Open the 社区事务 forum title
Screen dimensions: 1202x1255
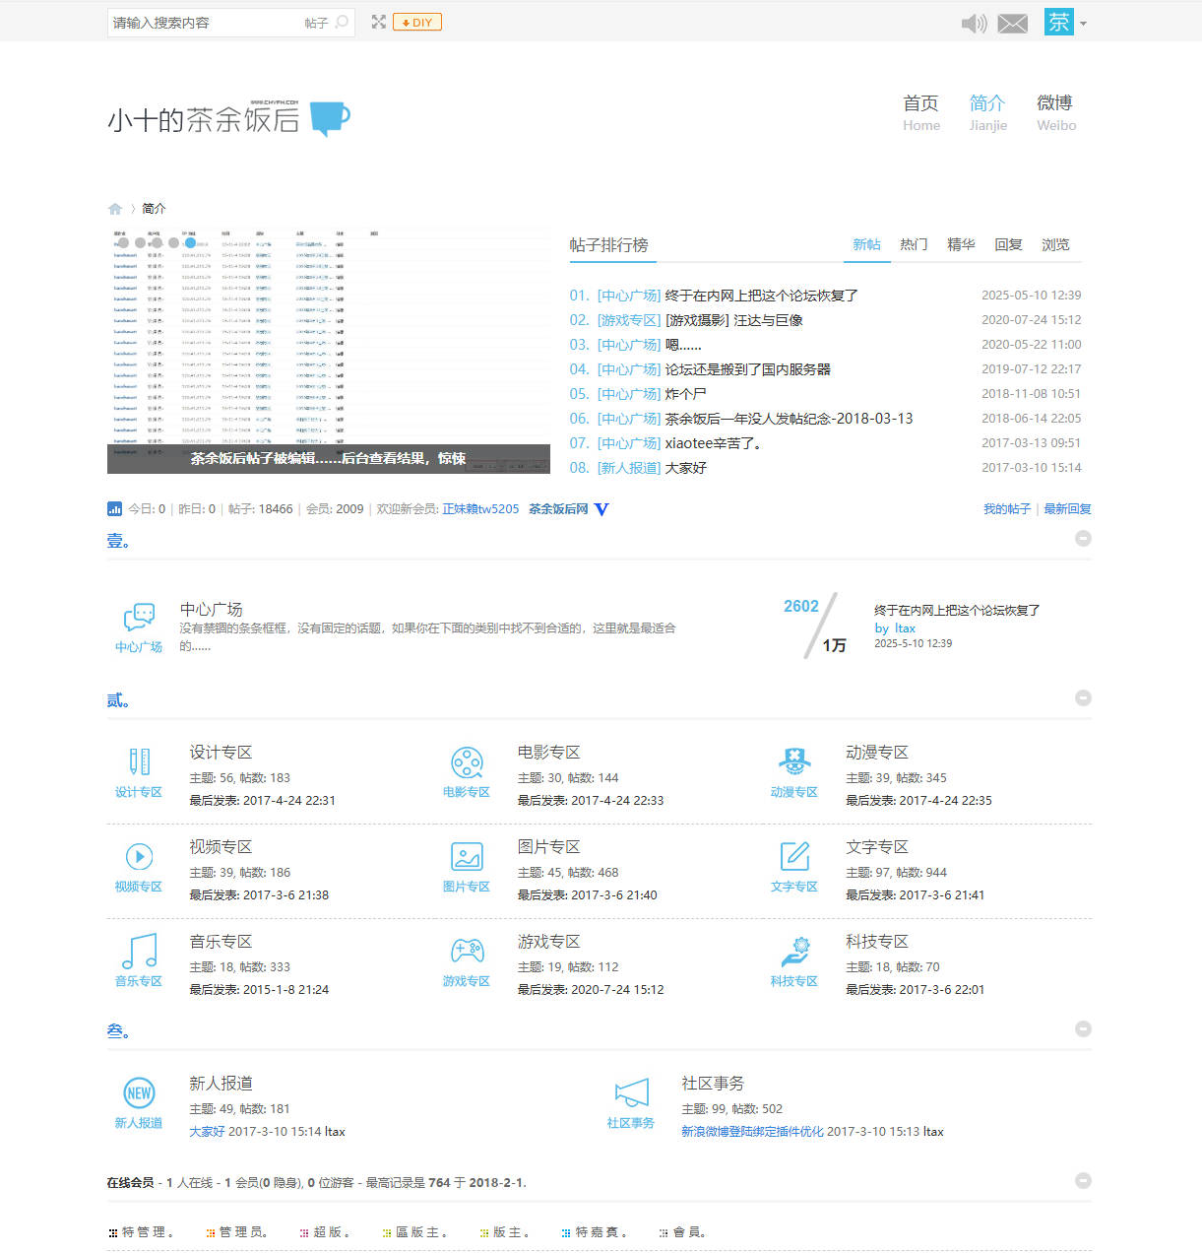click(x=713, y=1084)
